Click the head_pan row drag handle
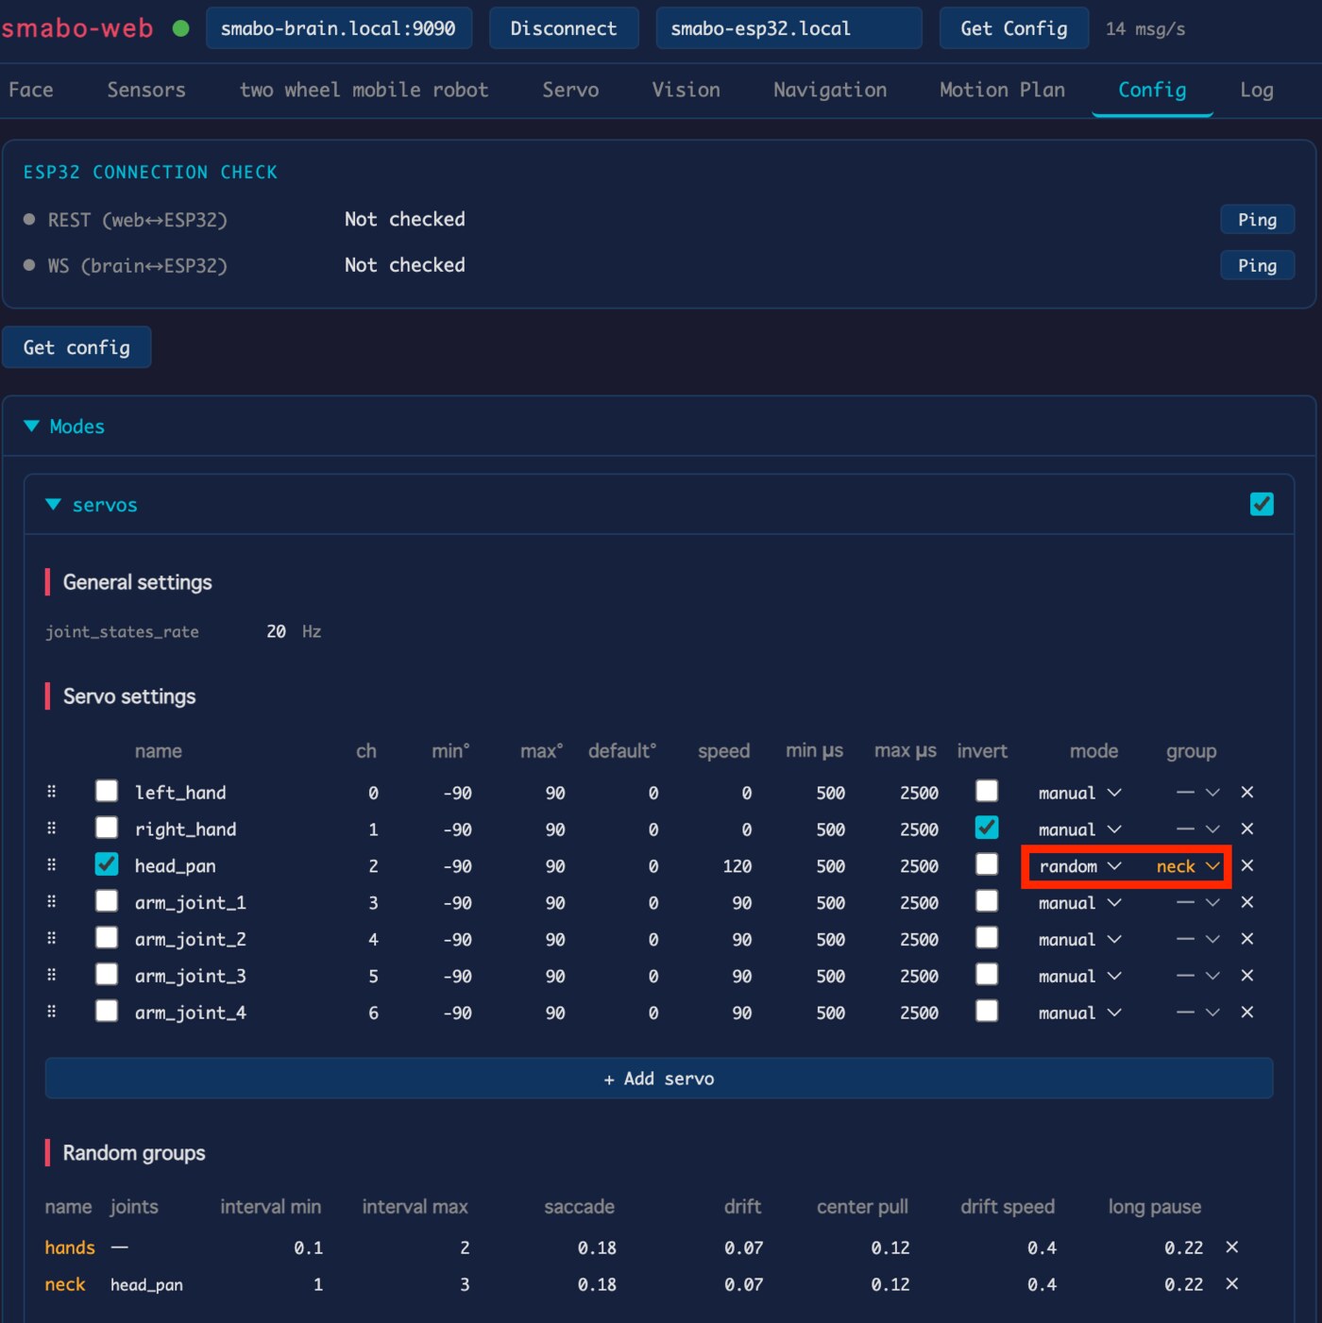 (52, 865)
